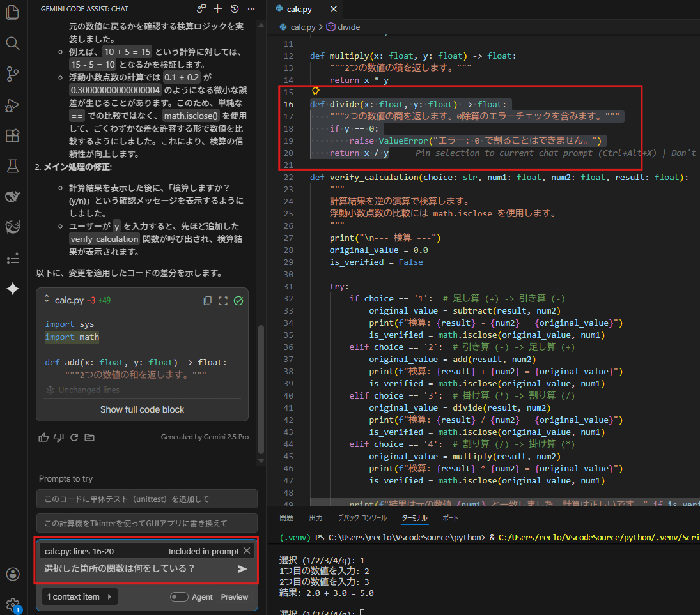Copy the calc.py code block to clipboard
Viewport: 700px width, 615px height.
pos(207,300)
